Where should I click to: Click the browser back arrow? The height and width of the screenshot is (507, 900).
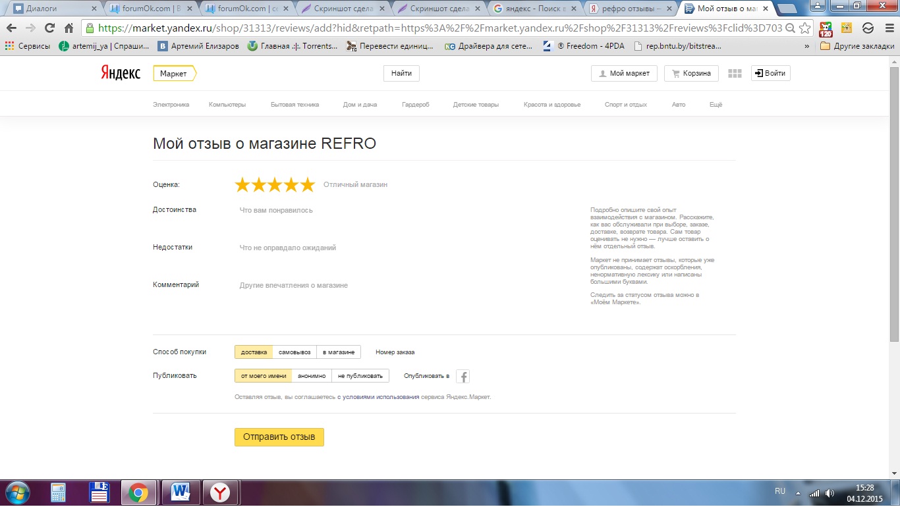coord(11,28)
